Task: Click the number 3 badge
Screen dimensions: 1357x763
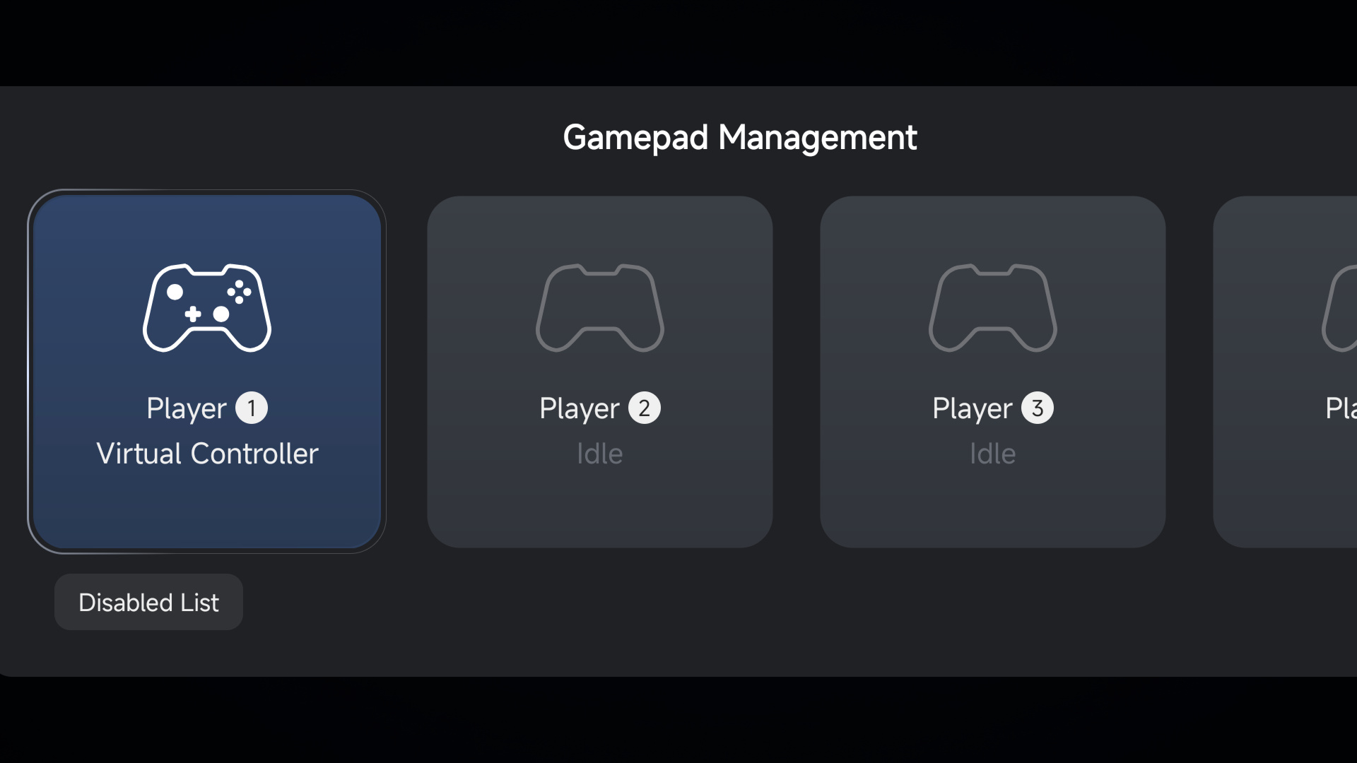Action: [x=1037, y=408]
